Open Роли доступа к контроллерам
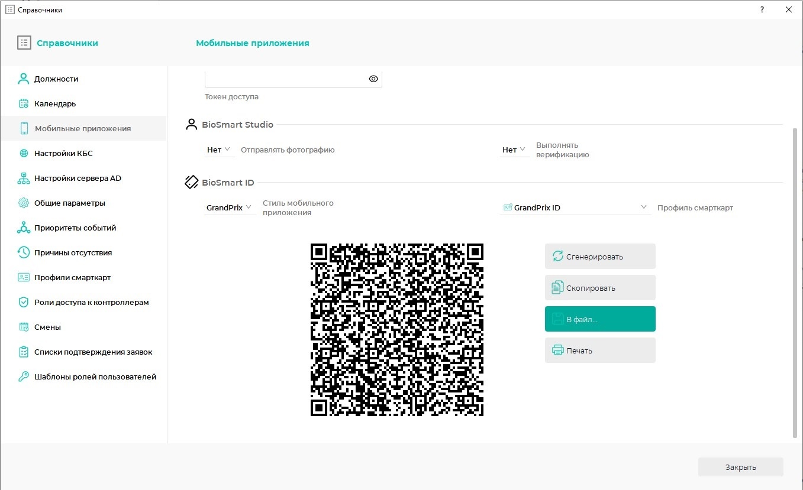803x490 pixels. click(x=83, y=302)
